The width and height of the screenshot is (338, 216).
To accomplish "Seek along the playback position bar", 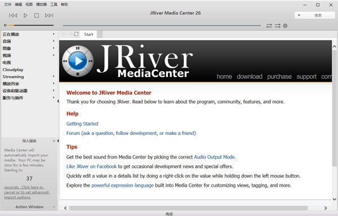I will [x=162, y=26].
